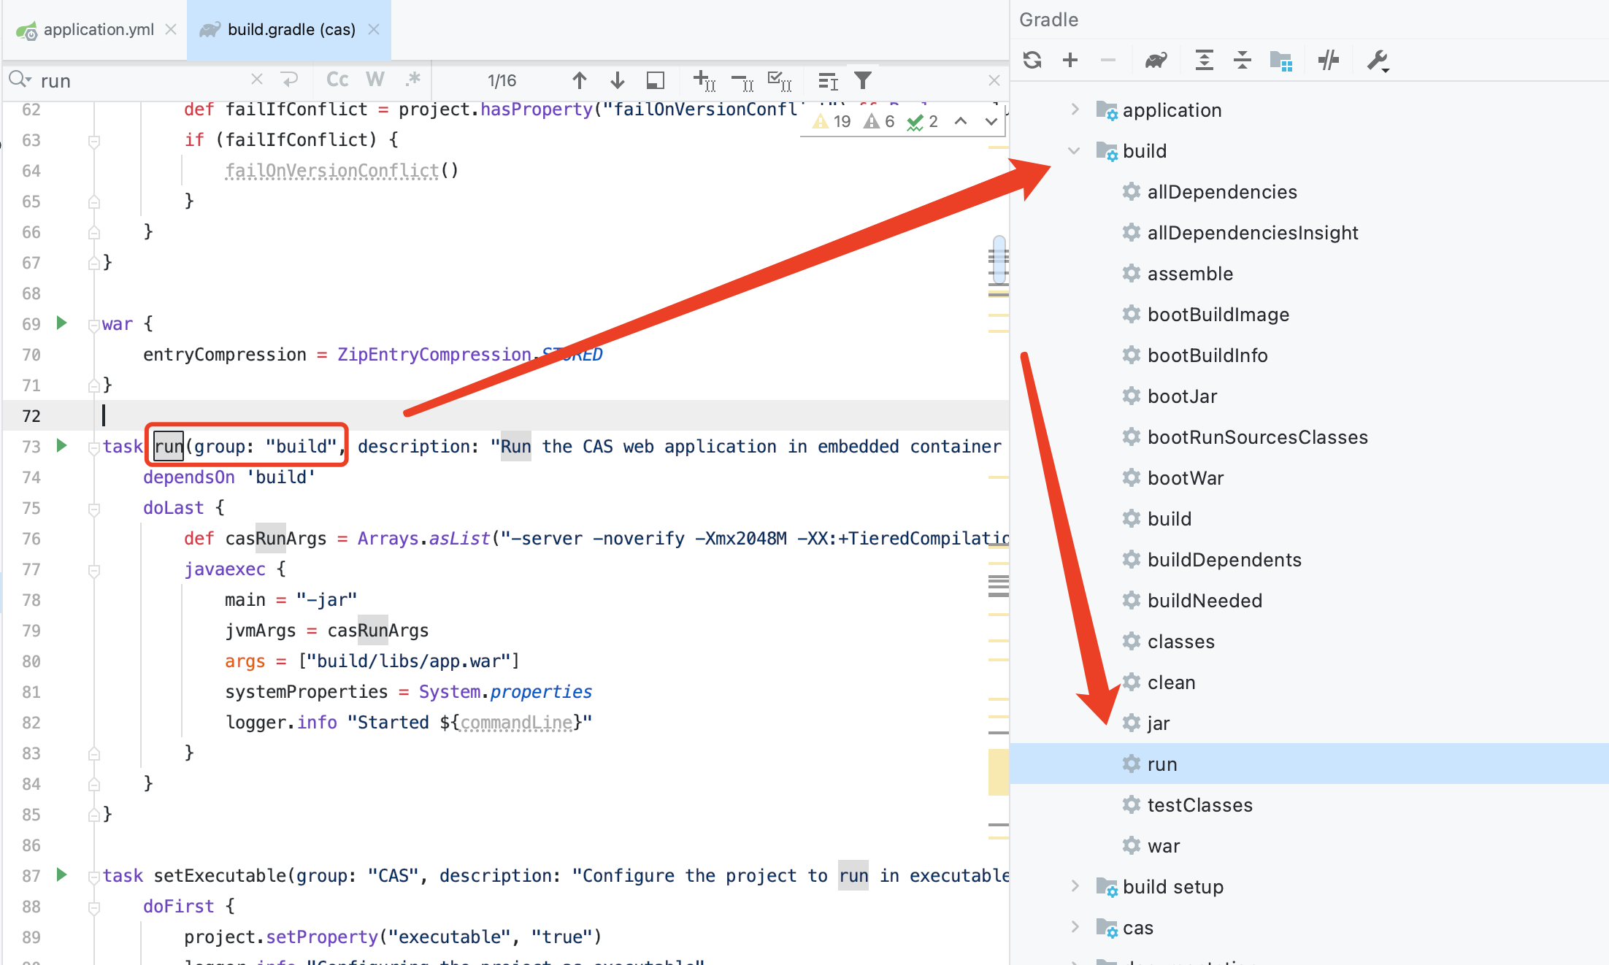Open the search filter options

(863, 80)
